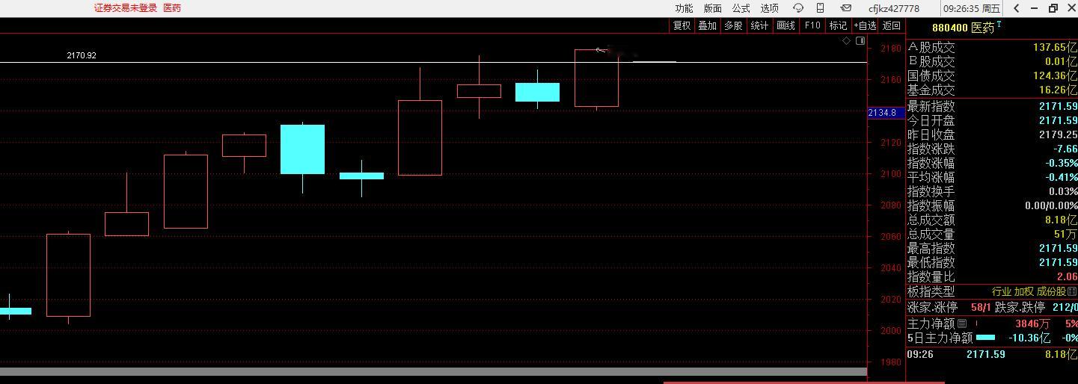Click the 叠加 toolbar button
This screenshot has height=384, width=1078.
[707, 25]
